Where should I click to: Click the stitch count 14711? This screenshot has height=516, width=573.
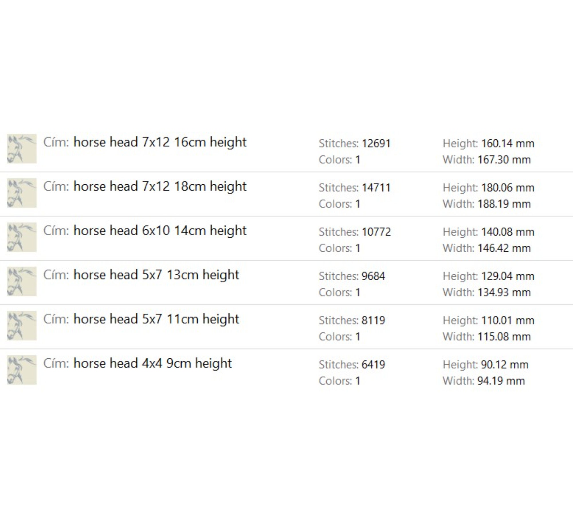[x=376, y=188]
